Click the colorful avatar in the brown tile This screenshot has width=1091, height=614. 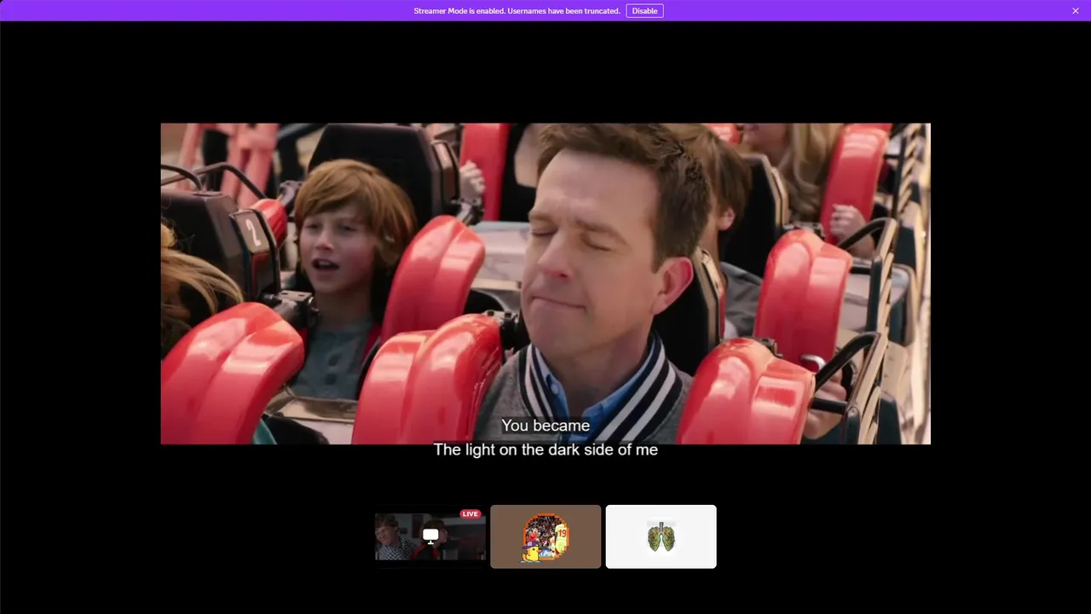545,536
